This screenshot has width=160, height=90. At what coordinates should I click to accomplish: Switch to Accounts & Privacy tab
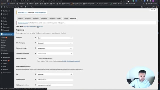click(55, 18)
